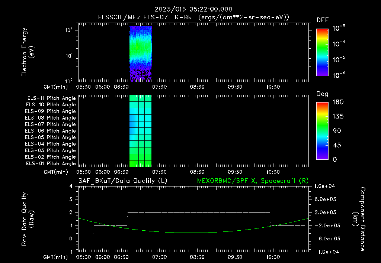Click the pitch angle colored grid block
Screen dimensions: 381x263
(140, 131)
